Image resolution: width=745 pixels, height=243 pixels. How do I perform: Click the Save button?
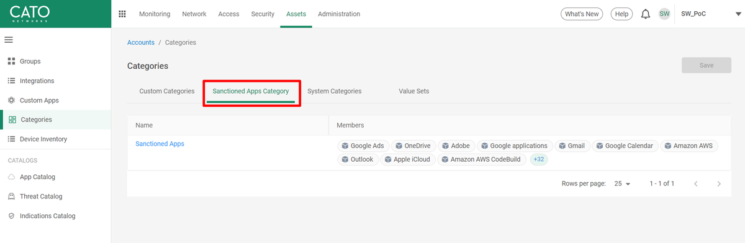(707, 65)
